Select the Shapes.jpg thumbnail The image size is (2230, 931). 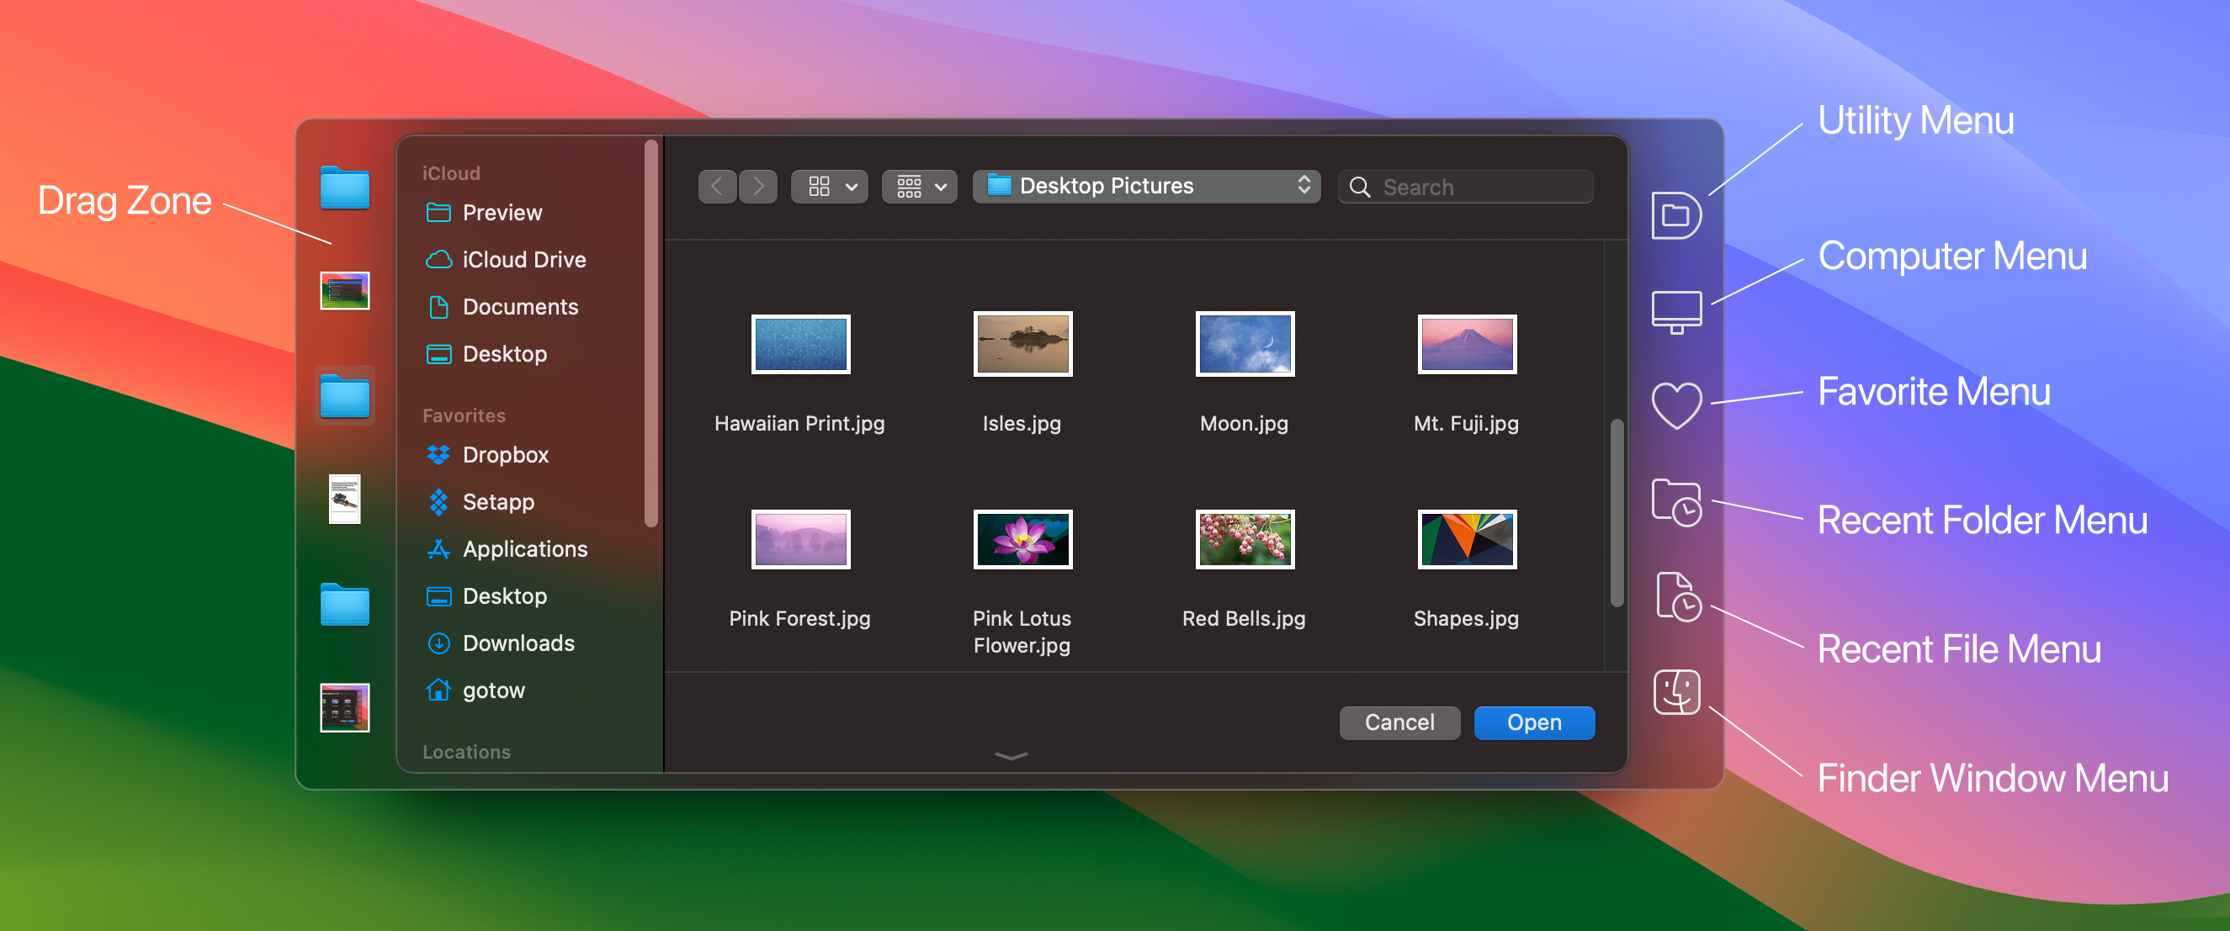1468,539
